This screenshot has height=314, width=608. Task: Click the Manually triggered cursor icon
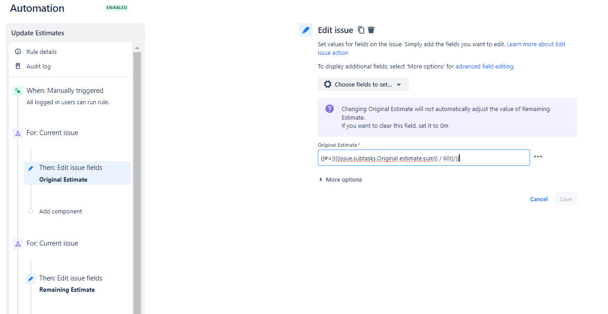(x=18, y=91)
